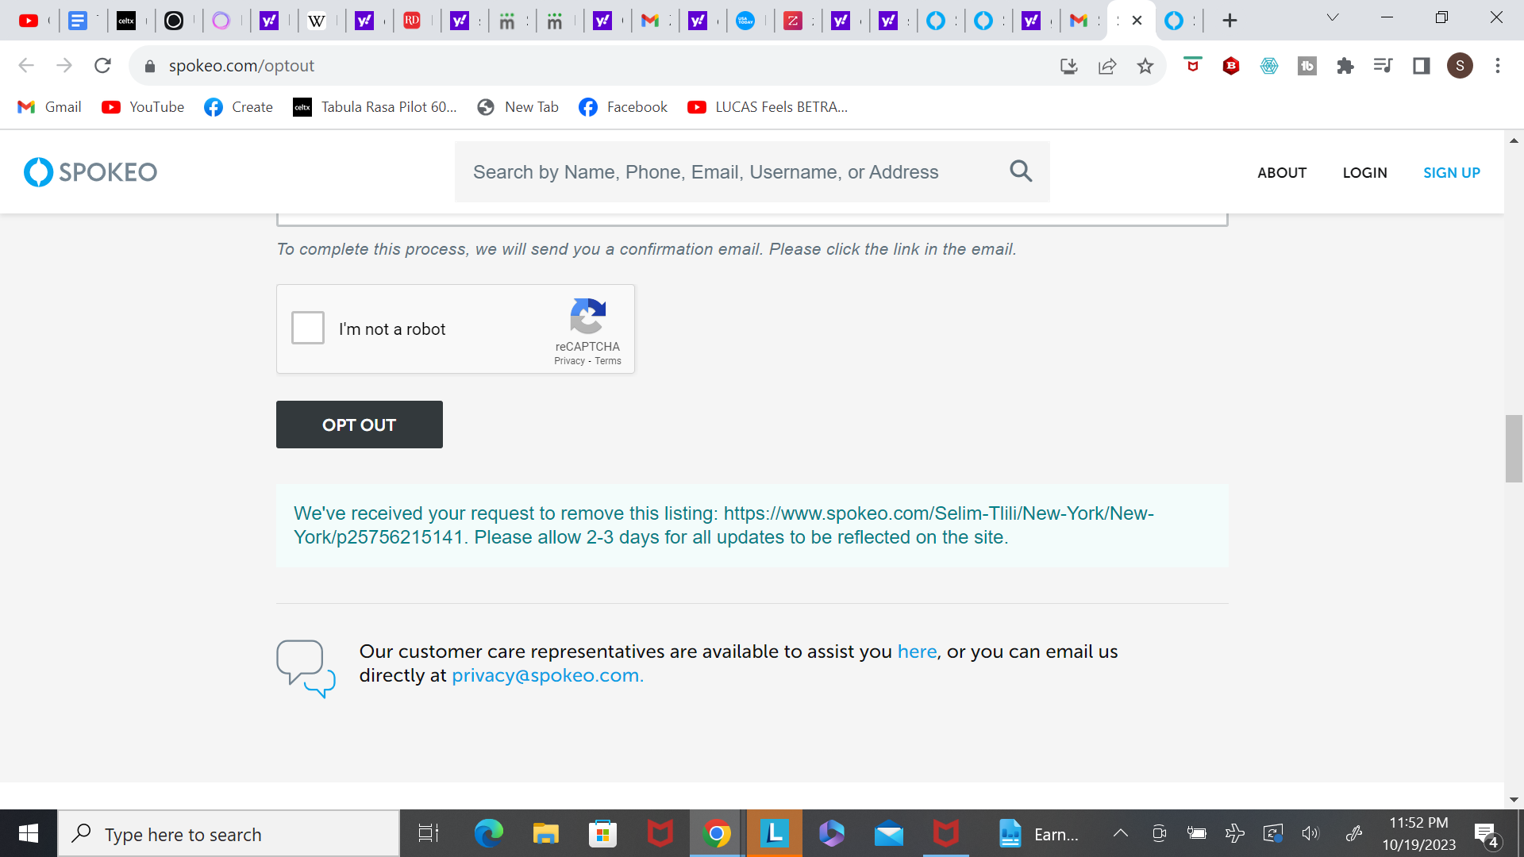Open the media control toolbar icon

tap(1383, 66)
